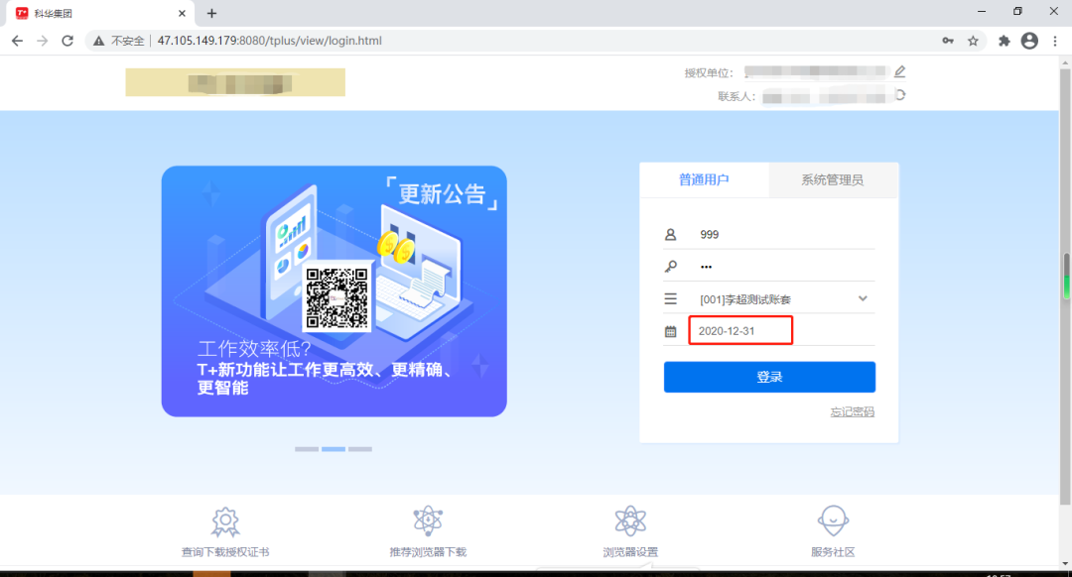This screenshot has width=1072, height=577.
Task: Open Chrome three-dot menu
Action: point(1055,41)
